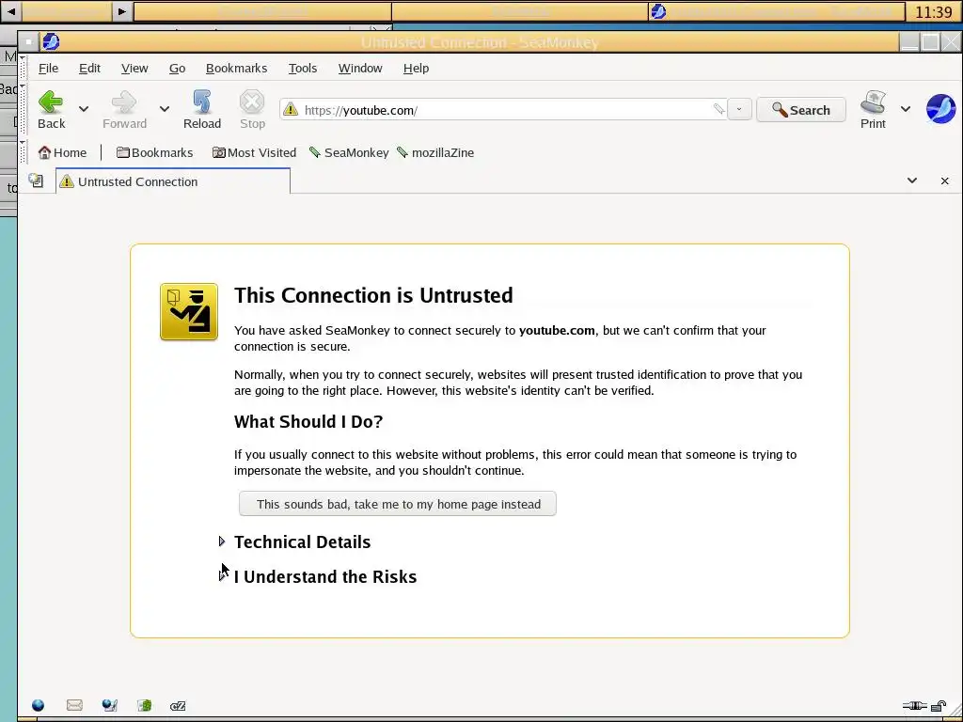Open the Bookmarks menu

pos(236,68)
